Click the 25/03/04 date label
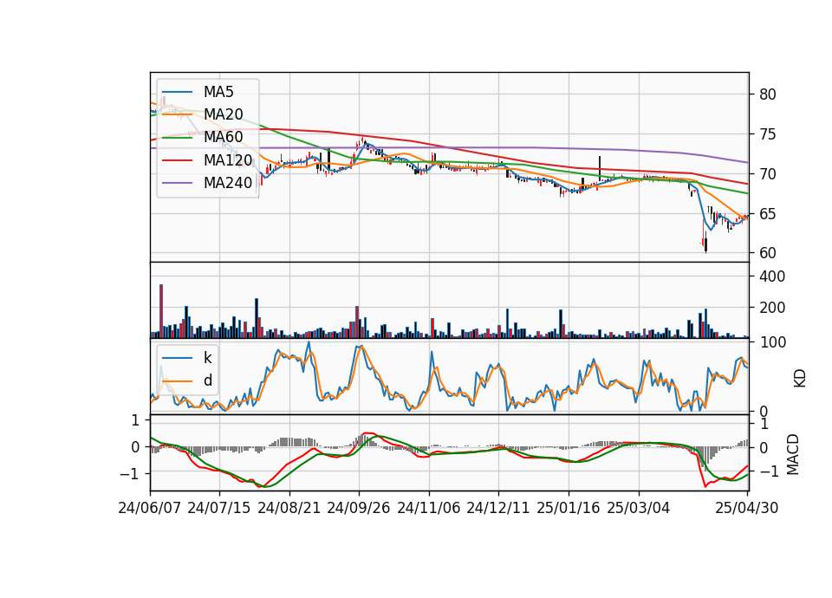The height and width of the screenshot is (598, 832). click(639, 508)
